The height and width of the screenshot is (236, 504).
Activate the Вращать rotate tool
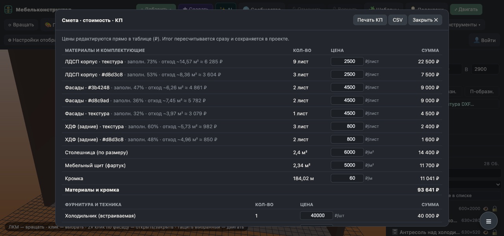coord(21,25)
